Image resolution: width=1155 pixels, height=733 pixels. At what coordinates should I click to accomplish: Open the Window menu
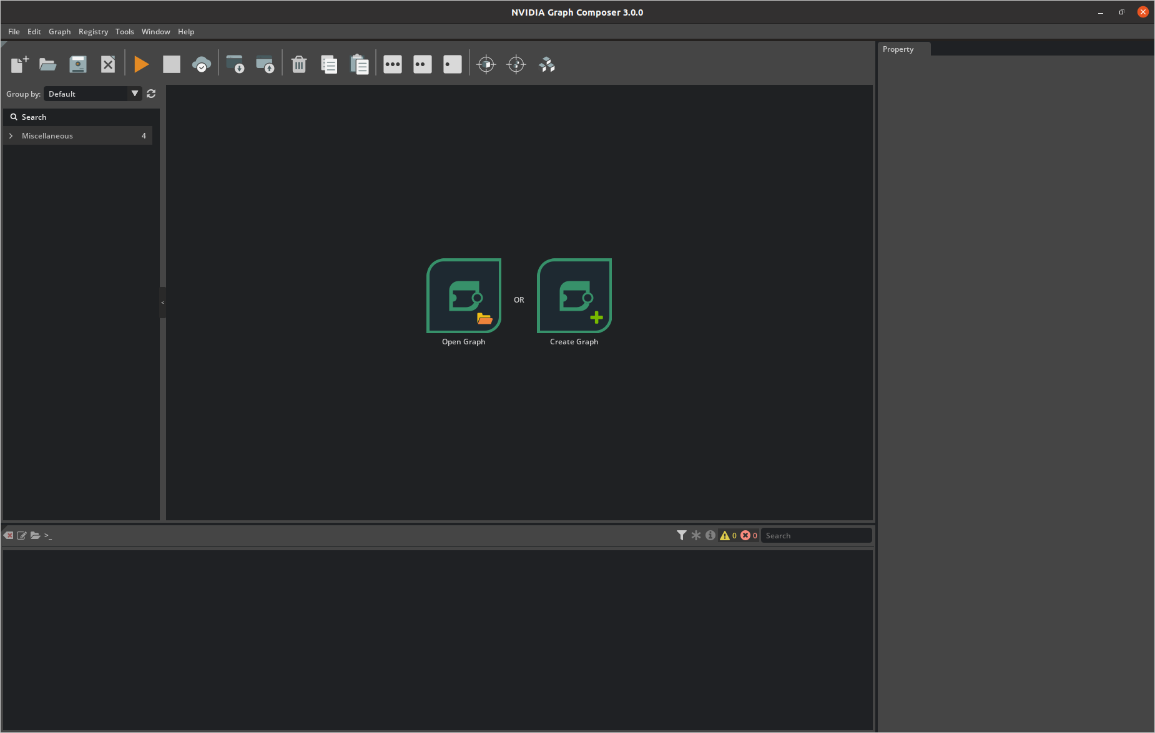point(156,32)
